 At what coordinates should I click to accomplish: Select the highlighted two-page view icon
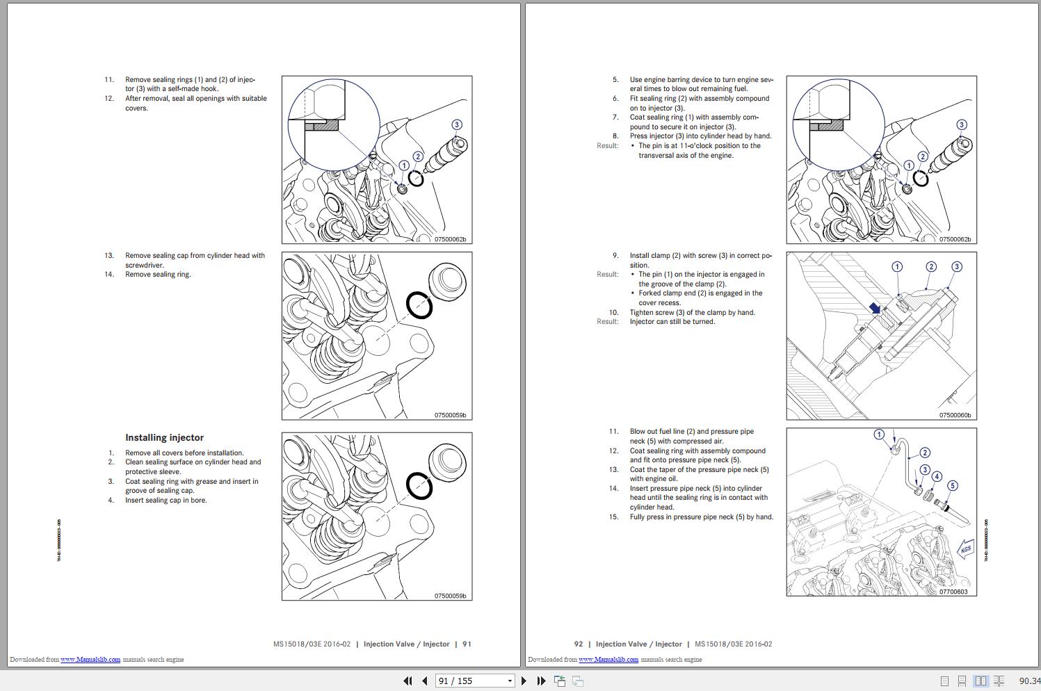981,681
